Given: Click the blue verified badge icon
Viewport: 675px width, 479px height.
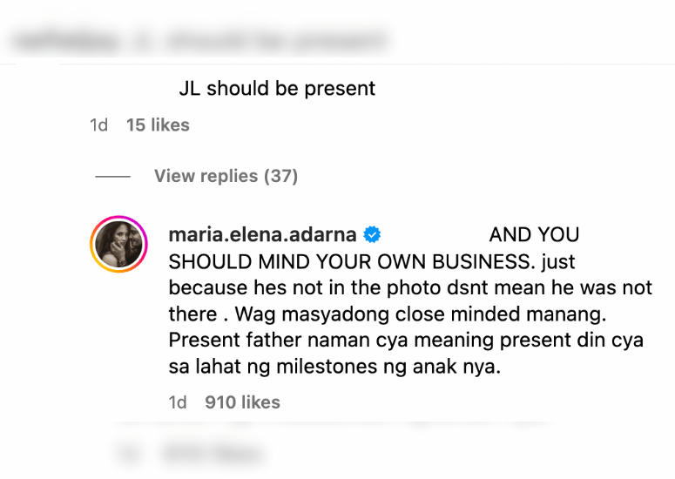Looking at the screenshot, I should pyautogui.click(x=372, y=235).
